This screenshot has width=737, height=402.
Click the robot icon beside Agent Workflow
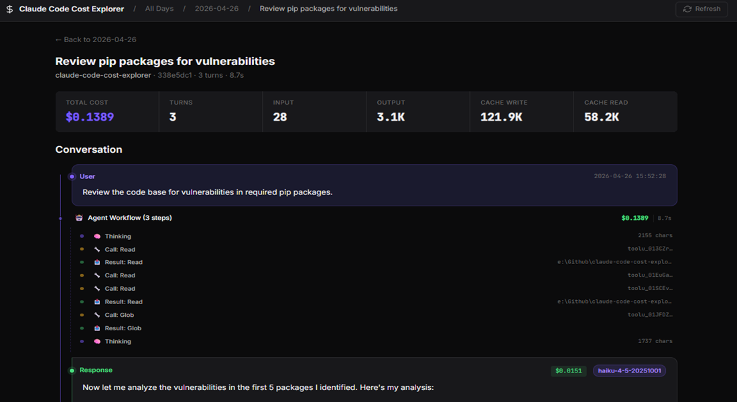79,218
